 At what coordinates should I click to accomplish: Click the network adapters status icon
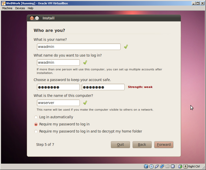tap(162, 166)
